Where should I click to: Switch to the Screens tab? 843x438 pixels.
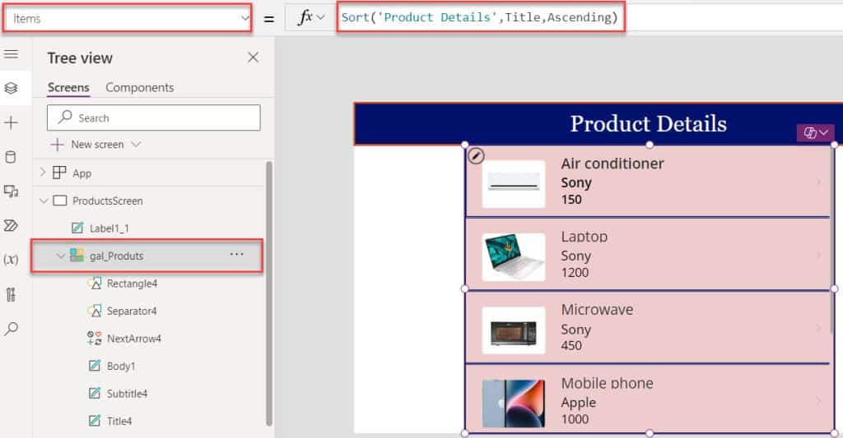point(68,87)
